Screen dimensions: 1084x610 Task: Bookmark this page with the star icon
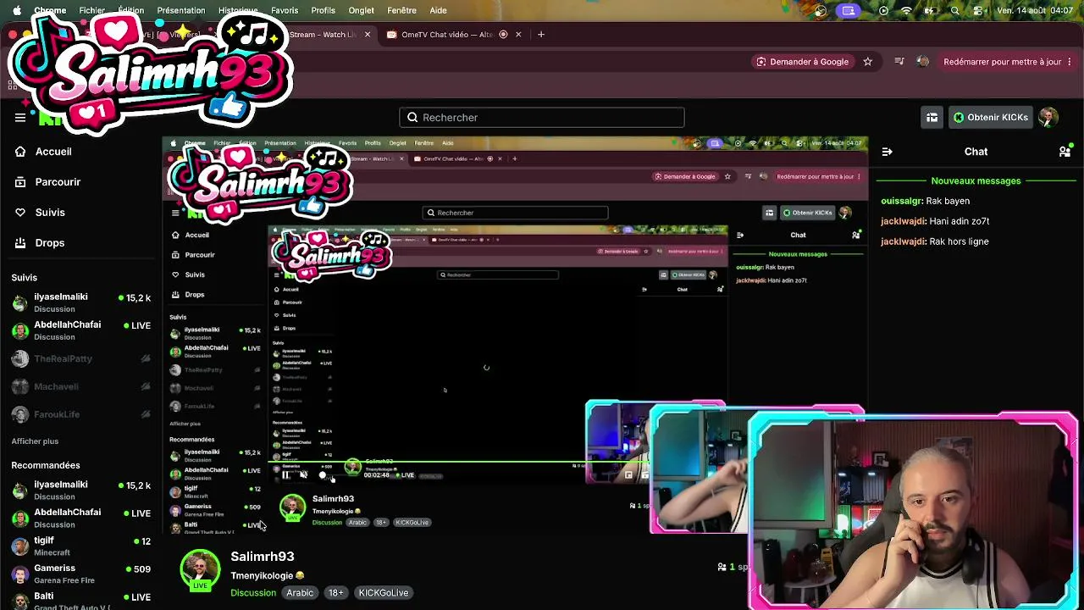pos(867,62)
